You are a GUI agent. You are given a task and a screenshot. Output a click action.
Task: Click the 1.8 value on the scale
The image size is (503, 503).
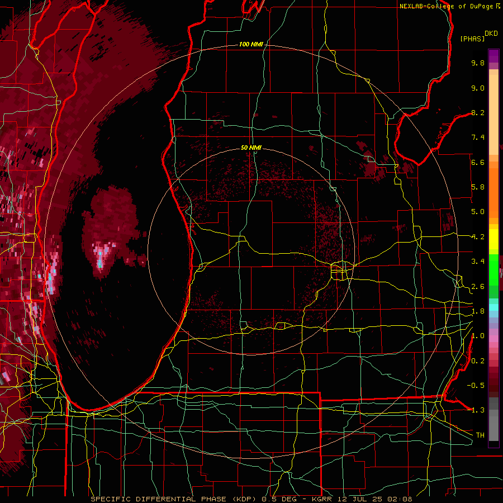(478, 311)
